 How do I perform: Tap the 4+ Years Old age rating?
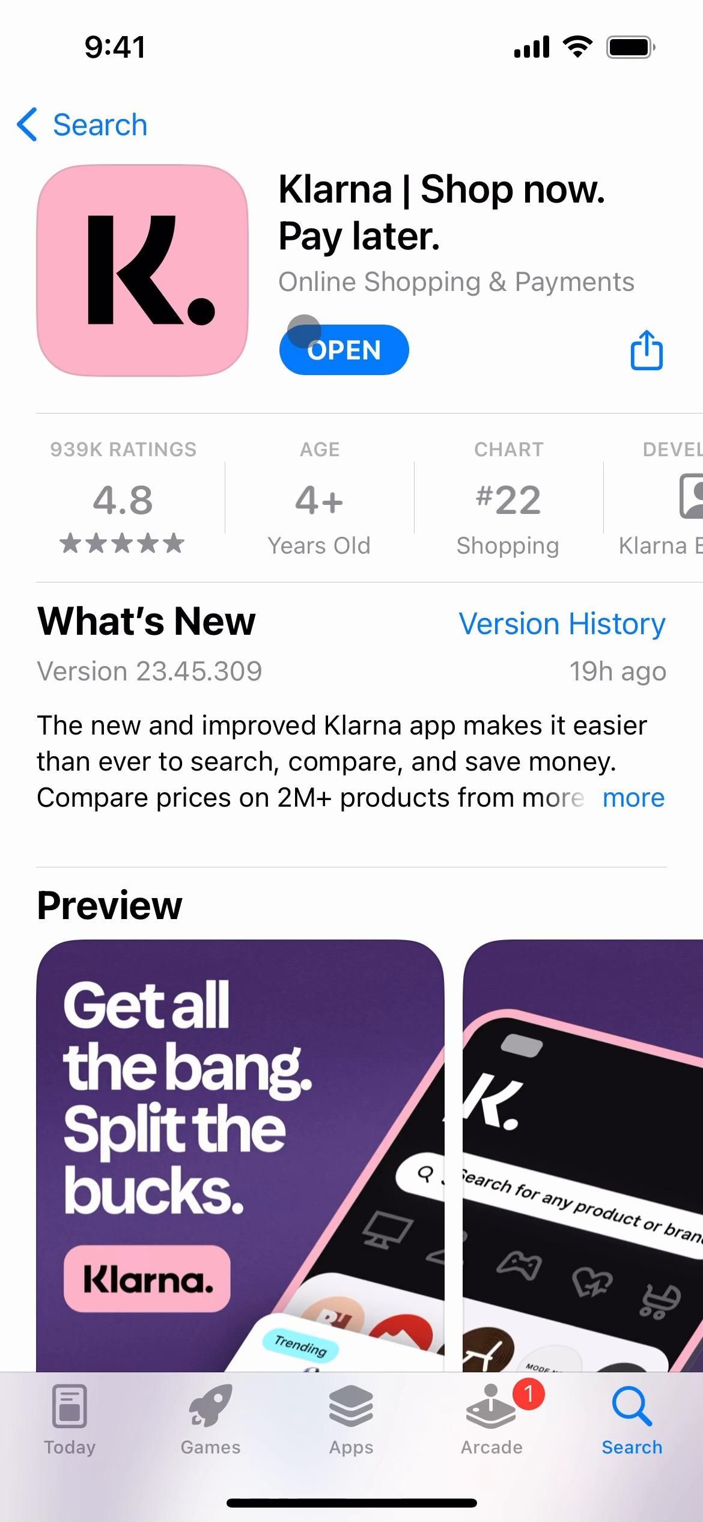click(319, 499)
